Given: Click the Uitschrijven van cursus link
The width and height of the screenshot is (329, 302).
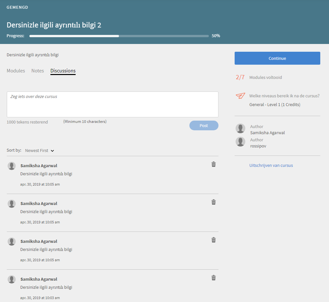Looking at the screenshot, I should tap(271, 165).
